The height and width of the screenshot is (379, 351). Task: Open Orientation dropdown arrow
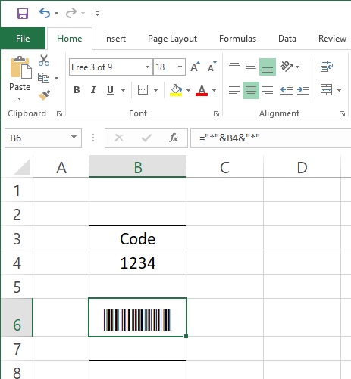pyautogui.click(x=297, y=67)
